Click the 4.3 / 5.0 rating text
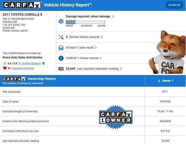The width and height of the screenshot is (186, 151). [12, 63]
